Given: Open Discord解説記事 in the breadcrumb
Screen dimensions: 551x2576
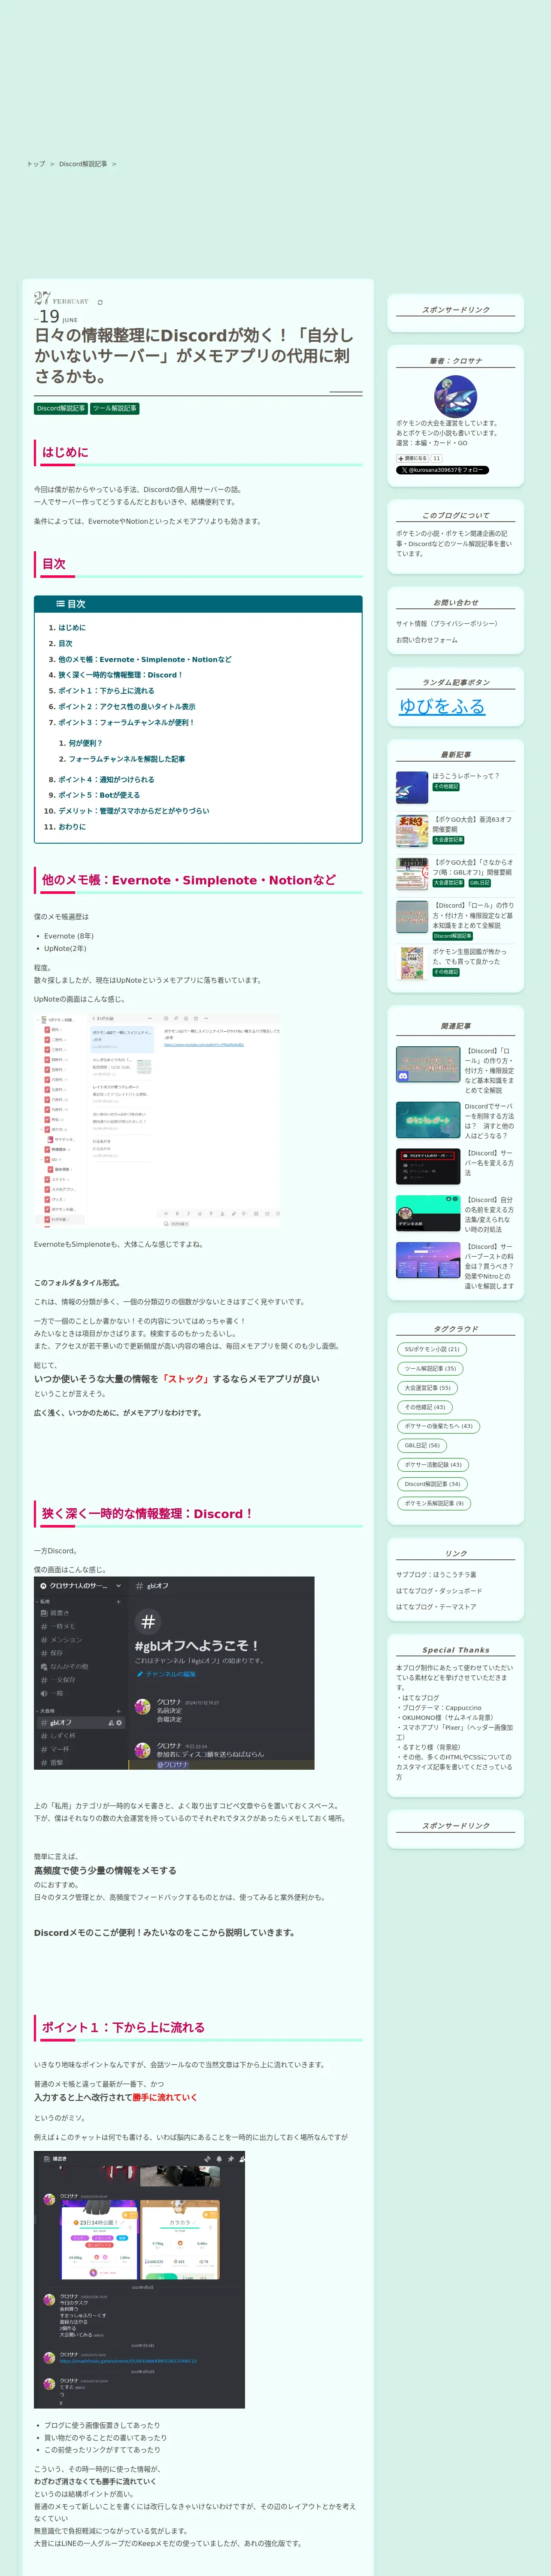Looking at the screenshot, I should (83, 164).
